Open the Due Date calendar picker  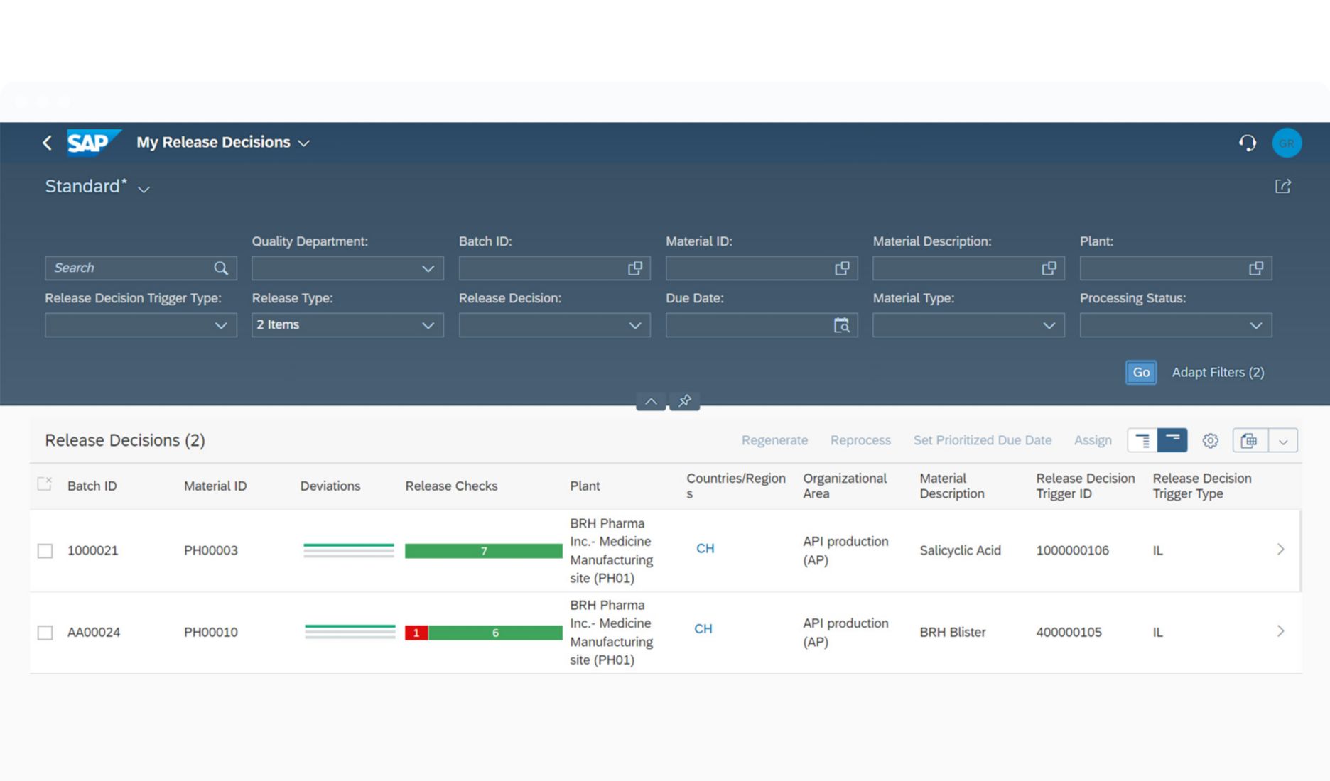pyautogui.click(x=841, y=325)
